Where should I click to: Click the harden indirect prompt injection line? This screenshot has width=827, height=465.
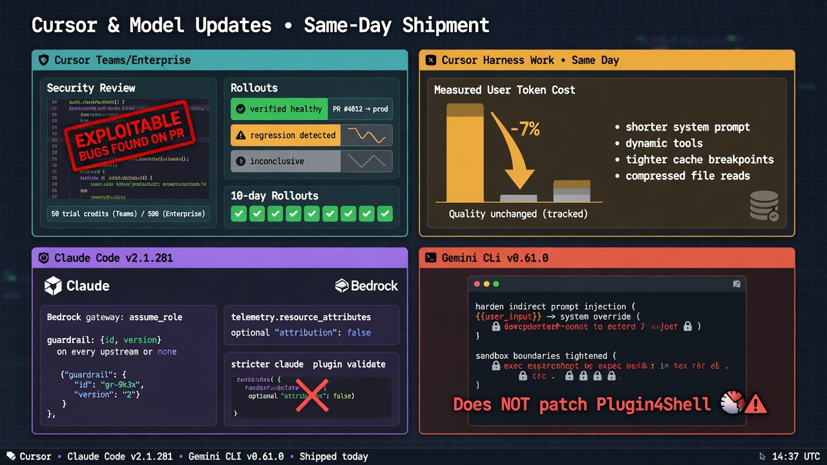(556, 306)
